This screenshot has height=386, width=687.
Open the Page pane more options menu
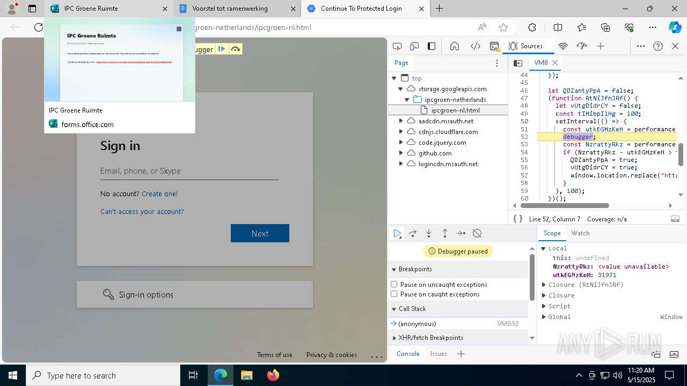[x=497, y=63]
